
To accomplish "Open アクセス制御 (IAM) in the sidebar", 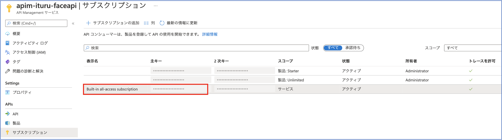I will click(29, 52).
